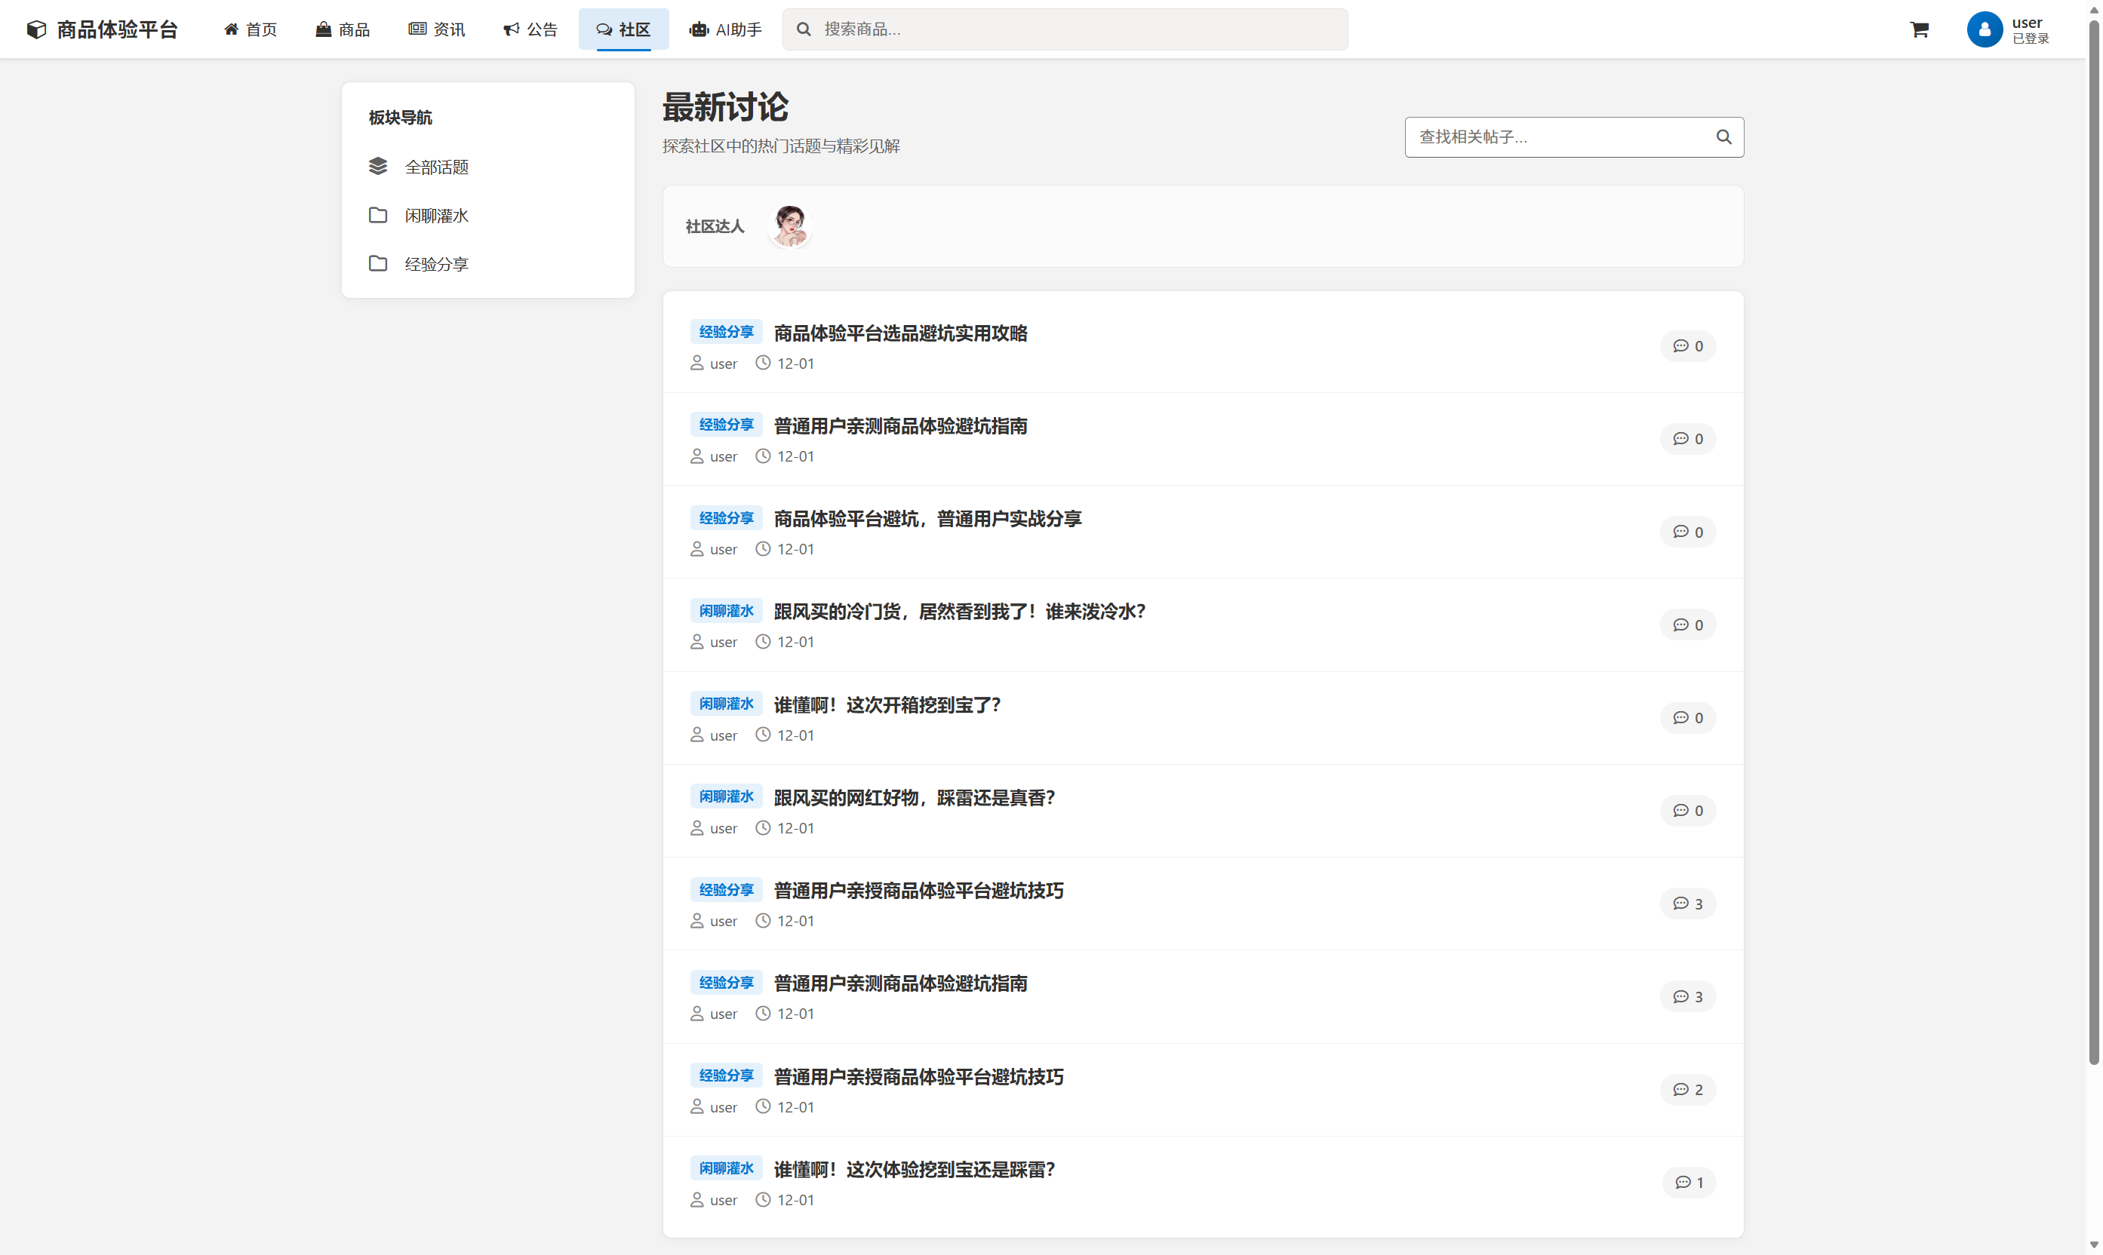Click the post search magnifier icon

click(x=1723, y=137)
